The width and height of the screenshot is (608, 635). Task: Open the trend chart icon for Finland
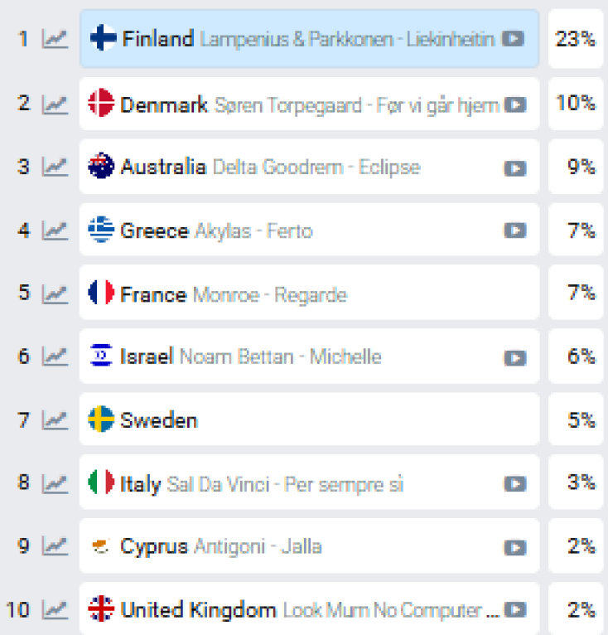pyautogui.click(x=55, y=39)
